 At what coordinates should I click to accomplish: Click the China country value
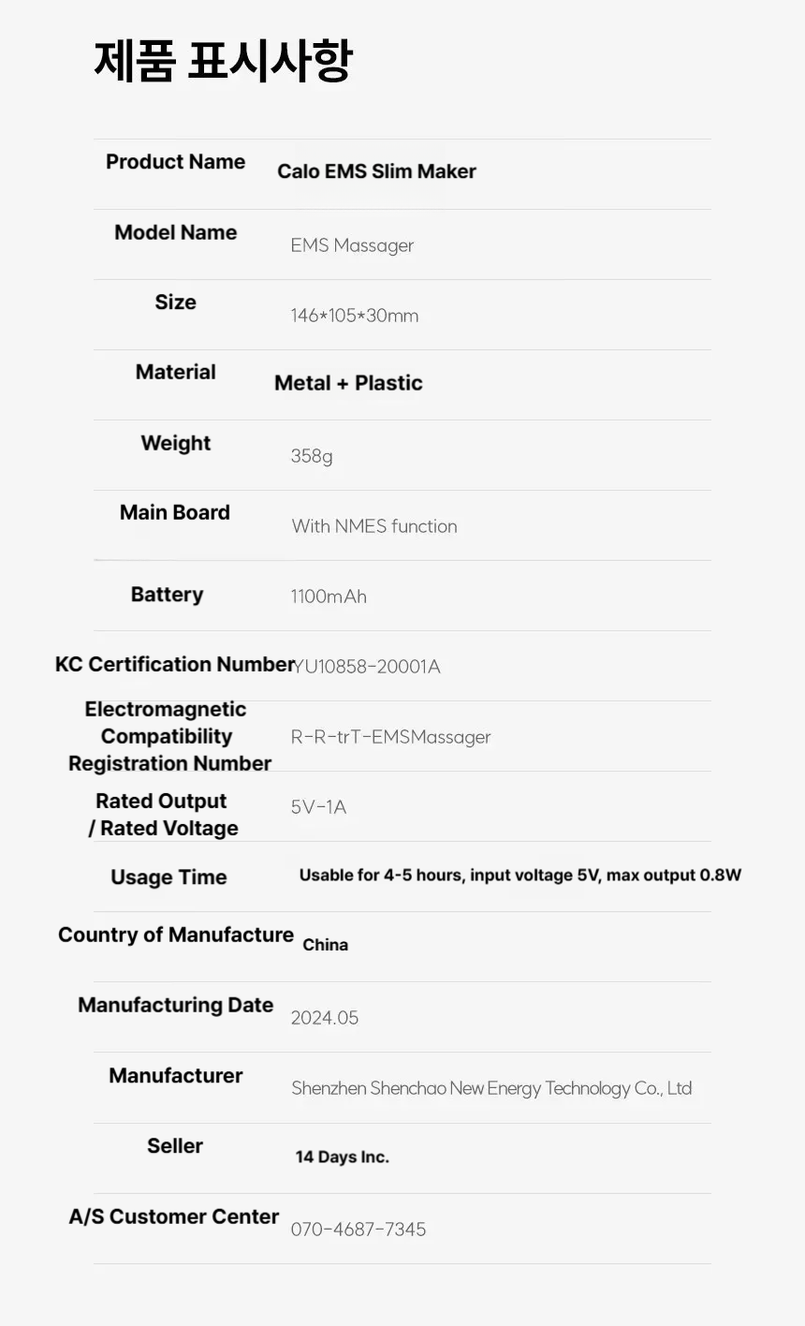click(325, 945)
